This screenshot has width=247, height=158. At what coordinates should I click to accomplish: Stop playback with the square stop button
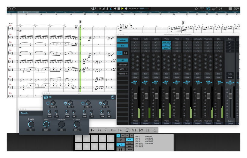[x=119, y=9]
